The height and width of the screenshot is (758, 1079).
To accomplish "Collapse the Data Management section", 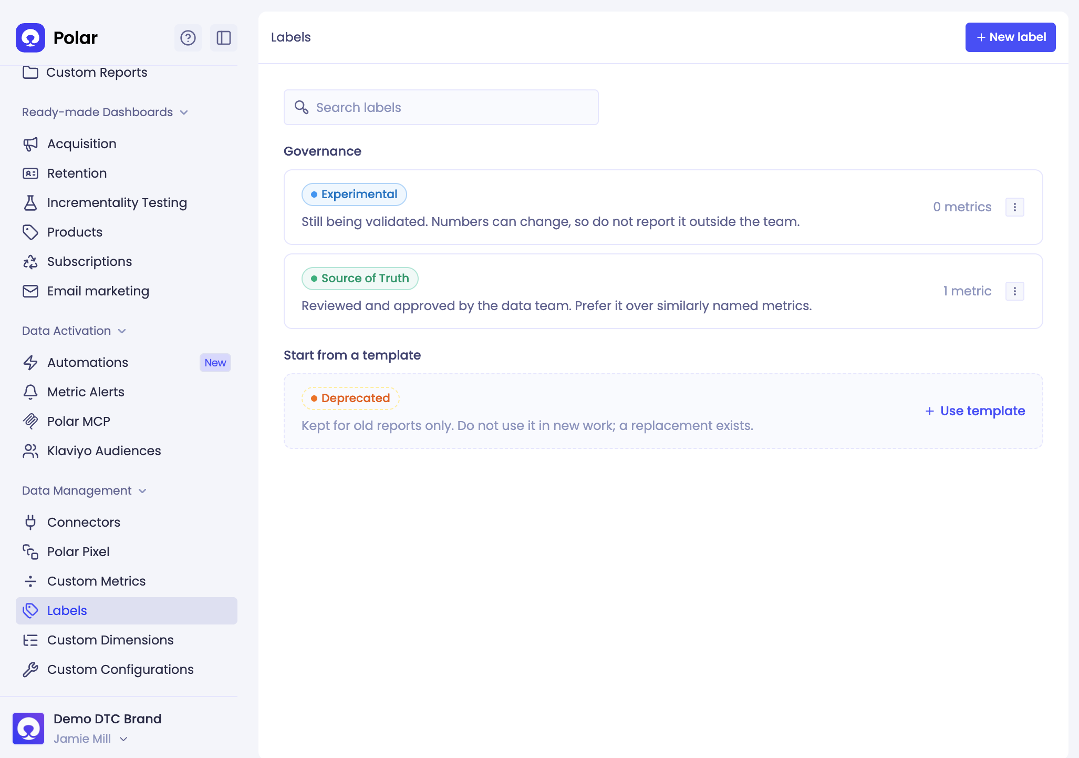I will coord(142,491).
